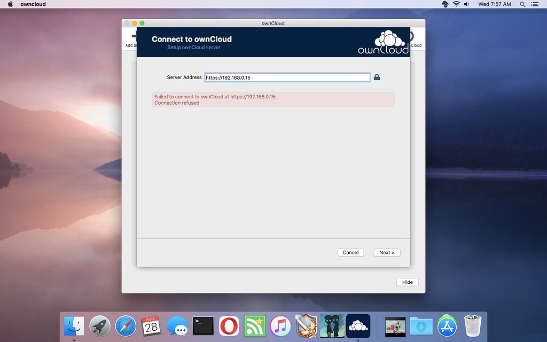
Task: Open Messages from the Dock
Action: point(177,327)
